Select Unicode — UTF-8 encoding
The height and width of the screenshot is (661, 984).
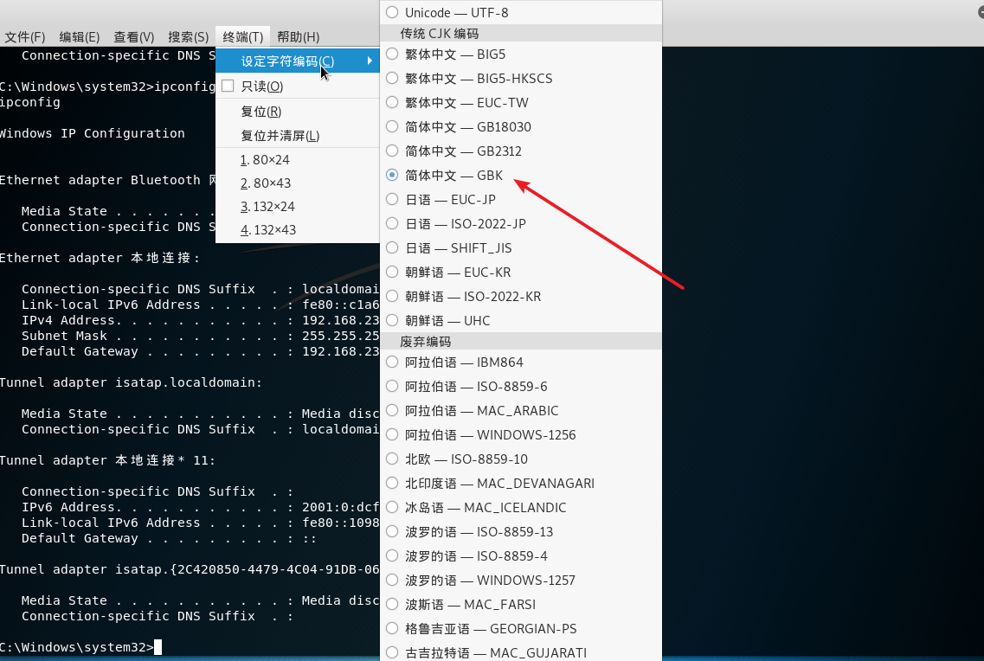pos(456,13)
